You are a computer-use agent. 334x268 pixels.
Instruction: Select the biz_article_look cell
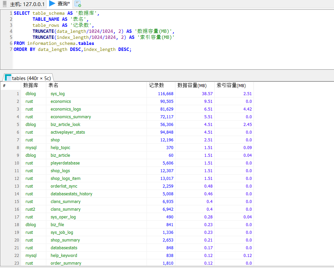click(96, 124)
